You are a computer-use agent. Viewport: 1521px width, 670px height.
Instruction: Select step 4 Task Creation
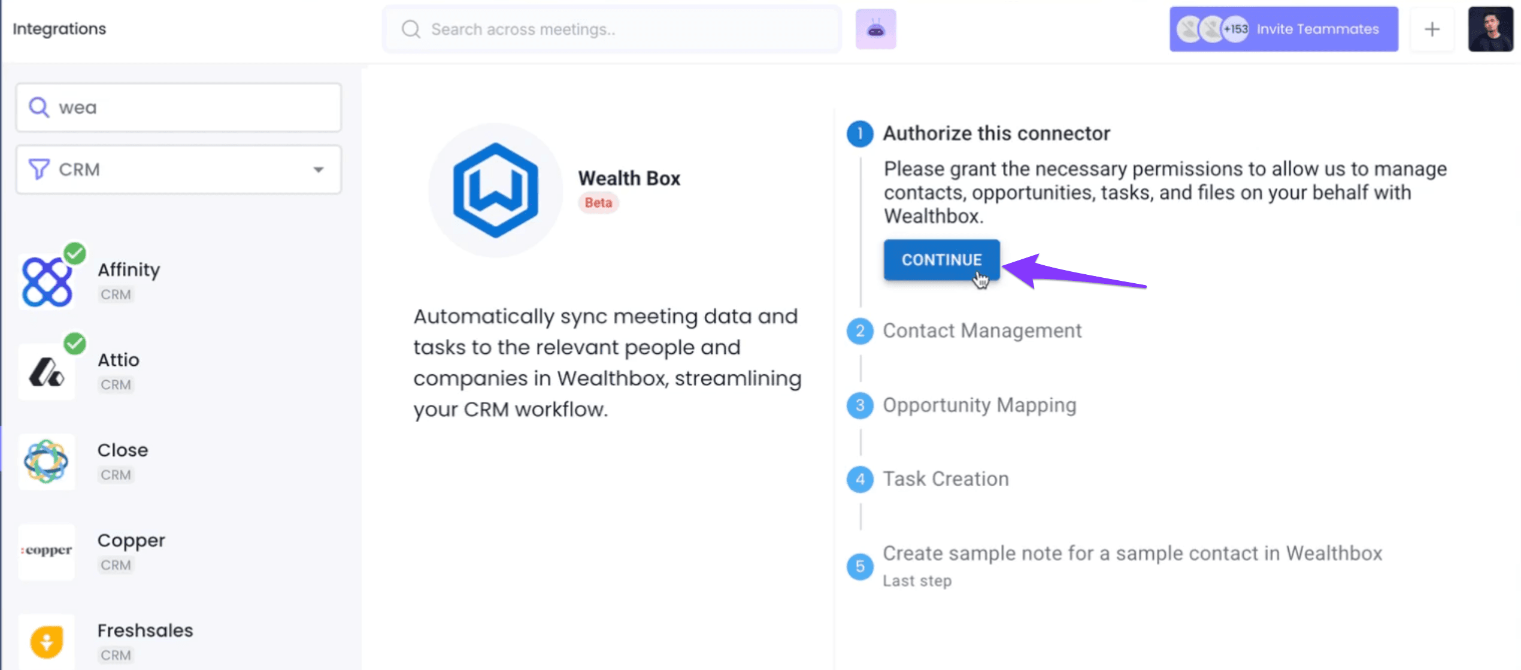click(x=928, y=479)
